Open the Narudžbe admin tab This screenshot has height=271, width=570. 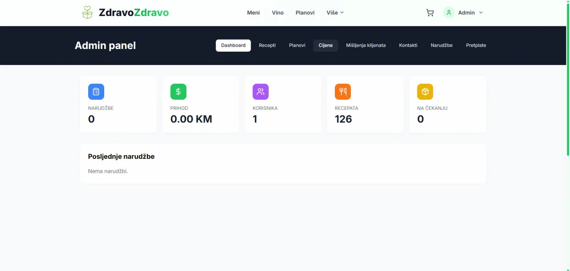coord(442,45)
